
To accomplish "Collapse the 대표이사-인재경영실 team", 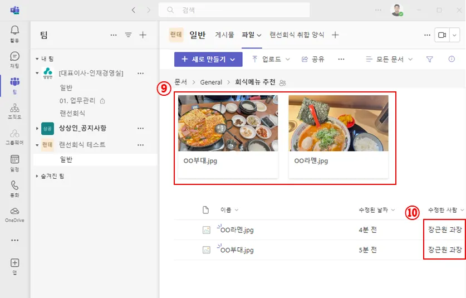I will coord(37,73).
